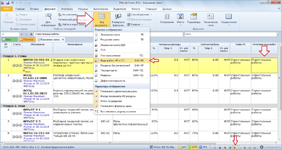Viewport: 282px width, 150px height.
Task: Open Оглавление in the Документ group
Action: click(167, 19)
